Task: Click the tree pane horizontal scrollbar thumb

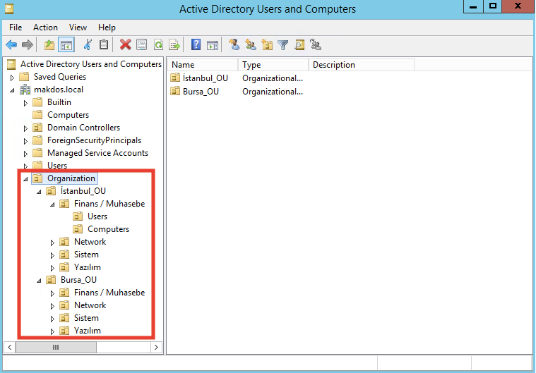Action: pos(56,347)
